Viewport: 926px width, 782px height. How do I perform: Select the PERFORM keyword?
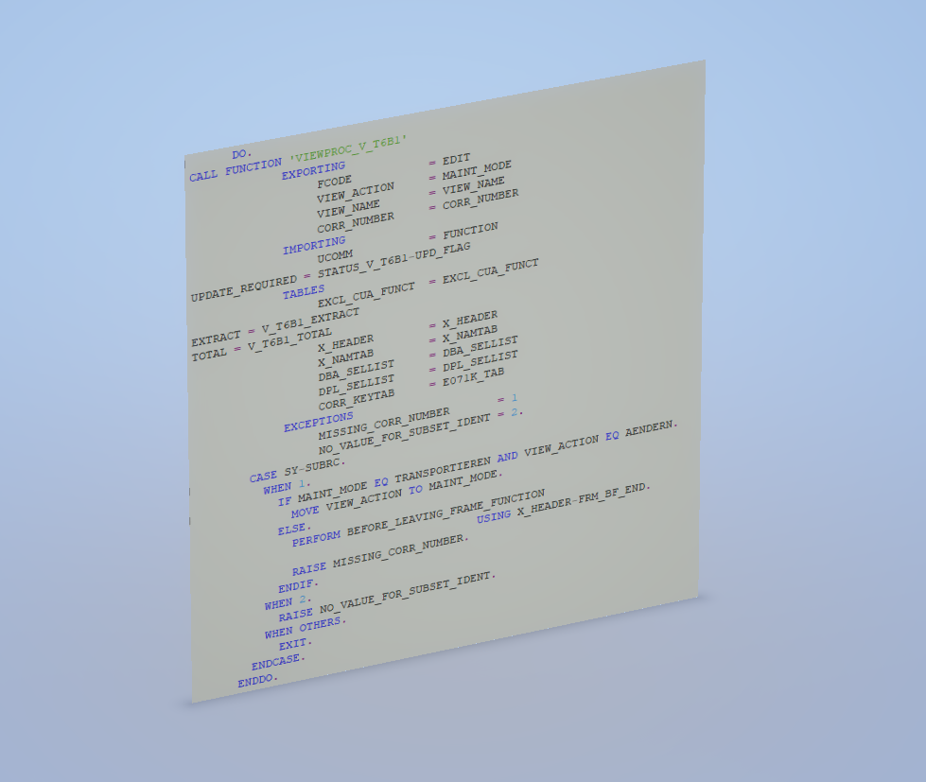pos(316,538)
